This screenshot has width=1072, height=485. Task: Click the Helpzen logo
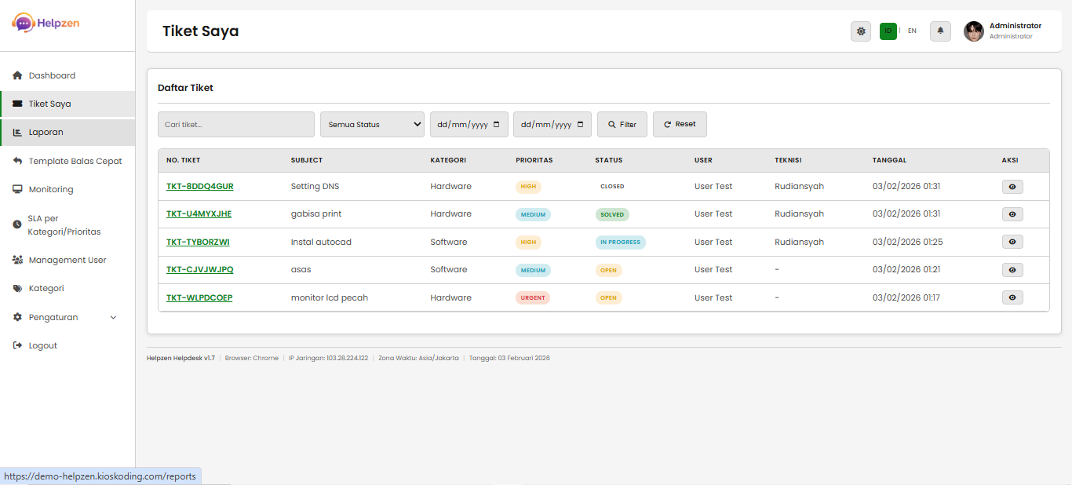[x=46, y=24]
